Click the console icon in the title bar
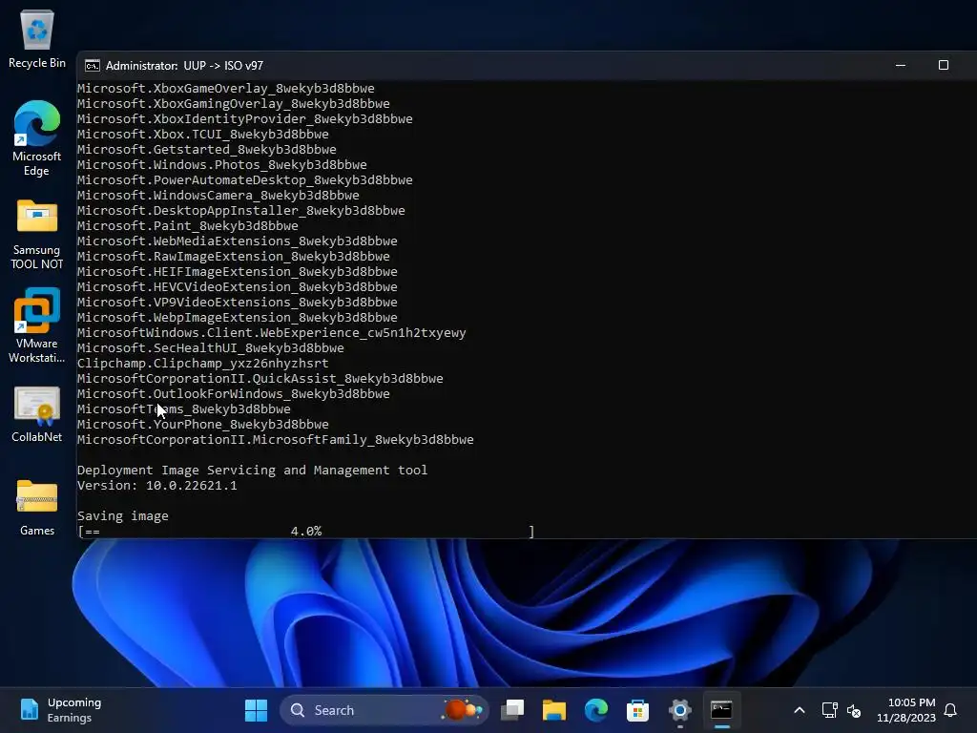 93,66
